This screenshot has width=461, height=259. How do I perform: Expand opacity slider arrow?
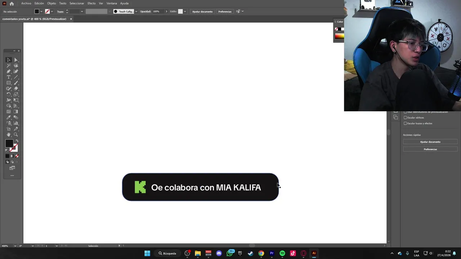(166, 12)
